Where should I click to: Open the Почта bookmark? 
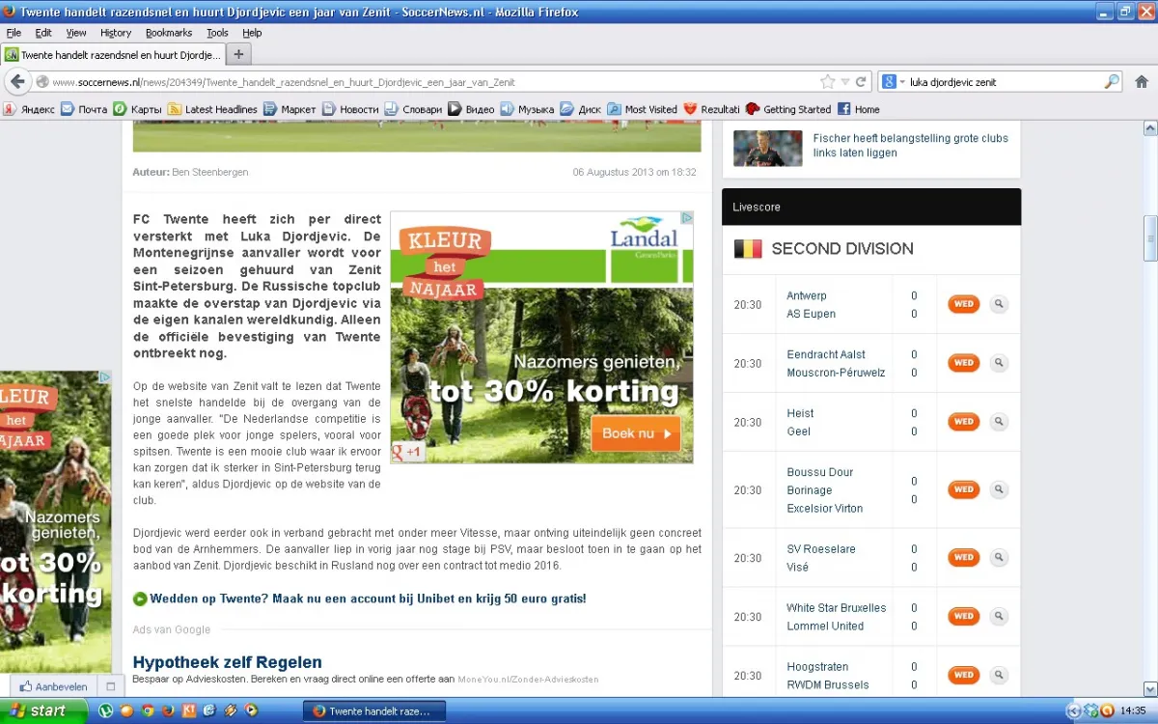(x=84, y=109)
